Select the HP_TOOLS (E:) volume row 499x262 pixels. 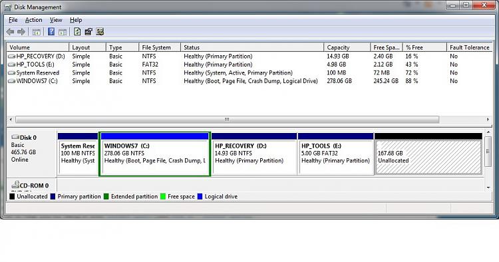(x=249, y=65)
